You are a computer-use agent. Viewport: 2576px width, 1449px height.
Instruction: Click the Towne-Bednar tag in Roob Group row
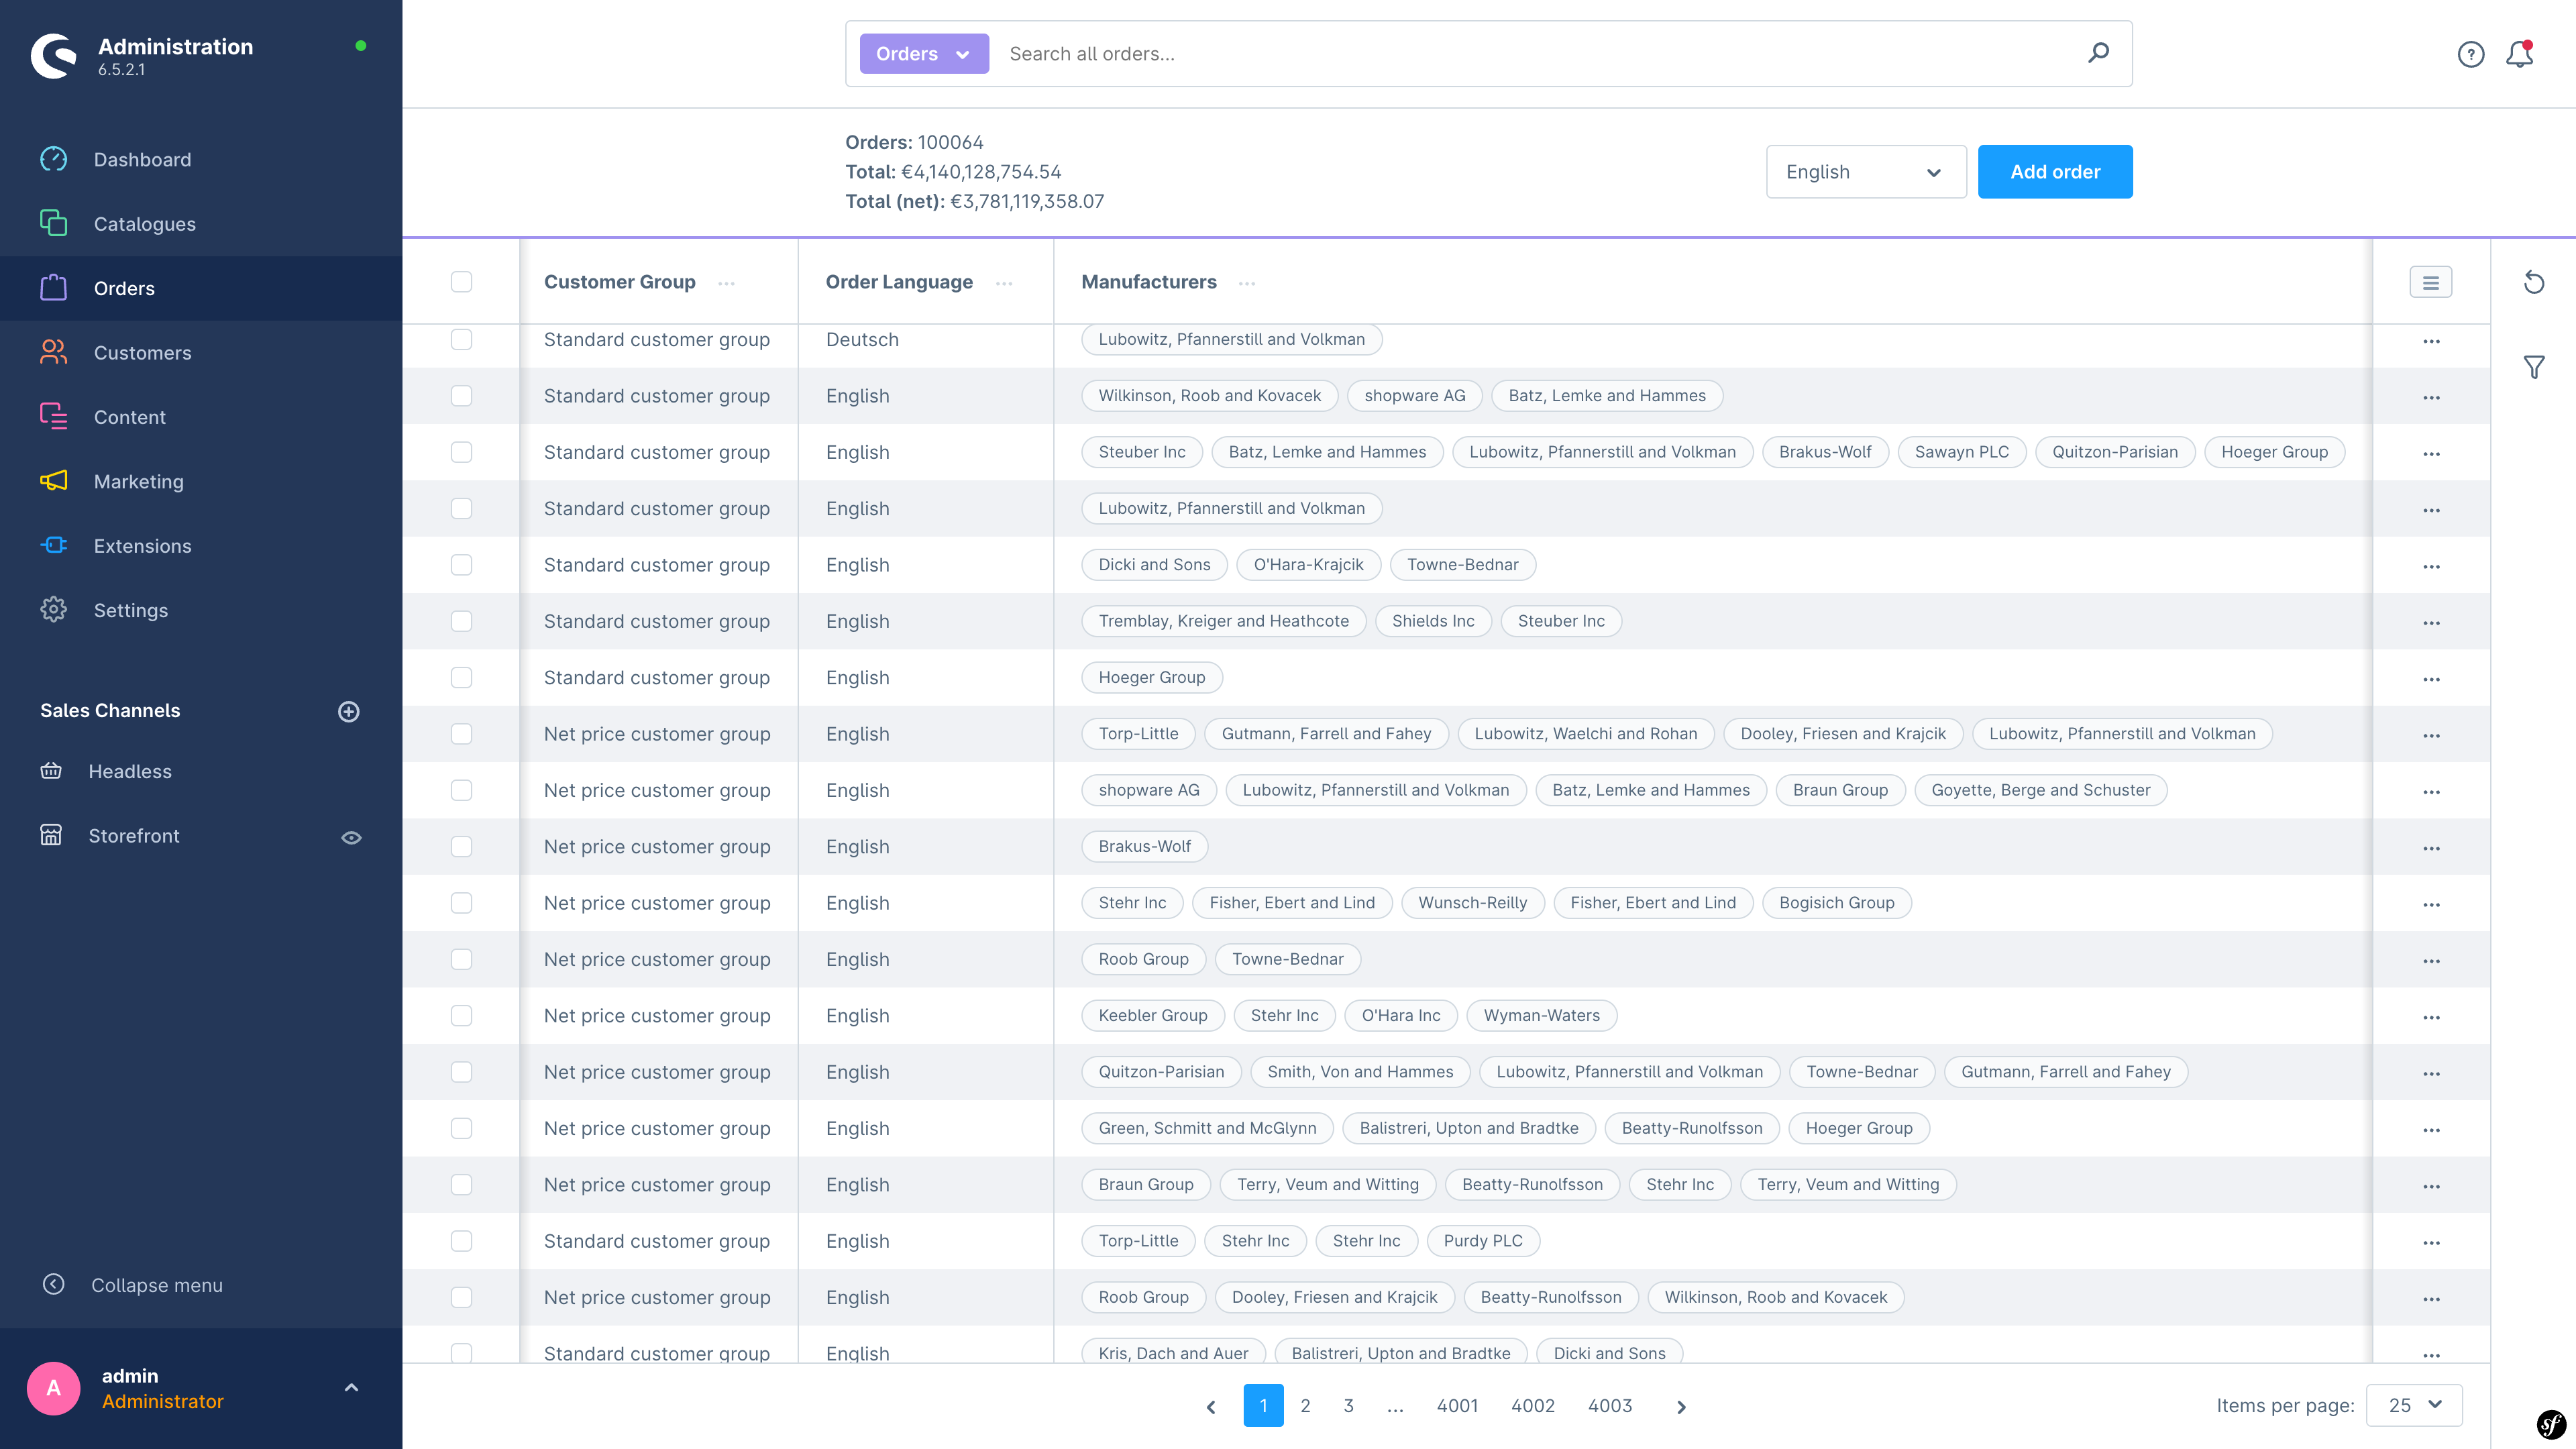[1287, 959]
